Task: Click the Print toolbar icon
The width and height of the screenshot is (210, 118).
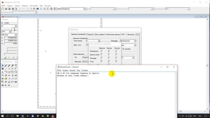Action: point(13,9)
